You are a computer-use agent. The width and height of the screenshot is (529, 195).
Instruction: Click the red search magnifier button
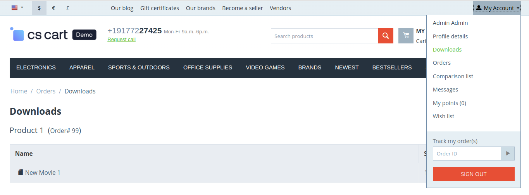pos(386,36)
